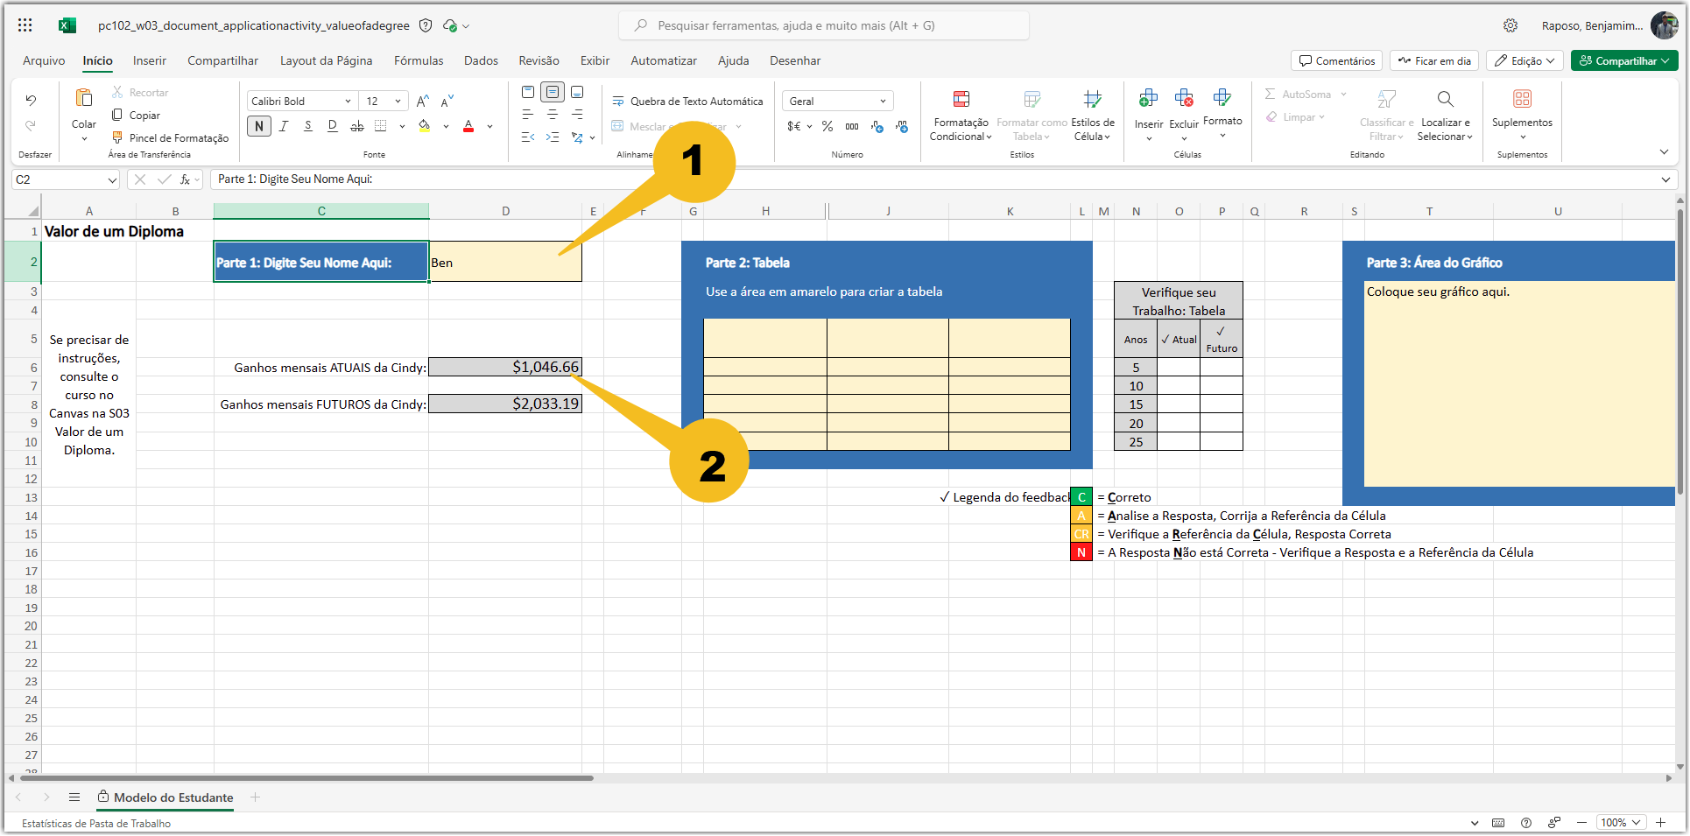The width and height of the screenshot is (1690, 836).
Task: Click the Paste clipboard icon
Action: coord(84,98)
